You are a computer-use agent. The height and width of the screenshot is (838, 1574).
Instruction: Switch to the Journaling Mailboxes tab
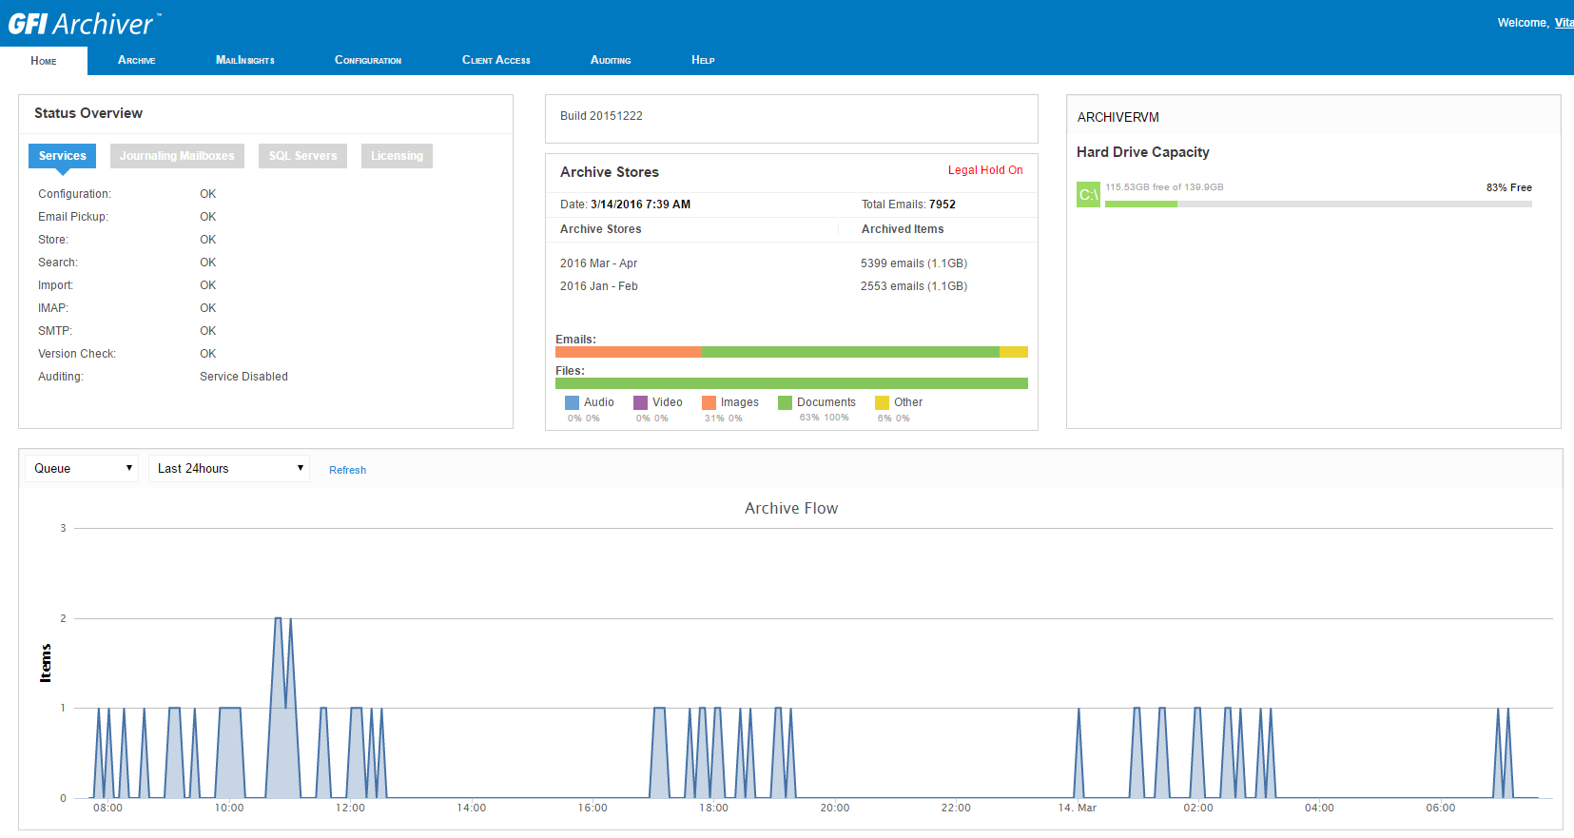click(177, 156)
